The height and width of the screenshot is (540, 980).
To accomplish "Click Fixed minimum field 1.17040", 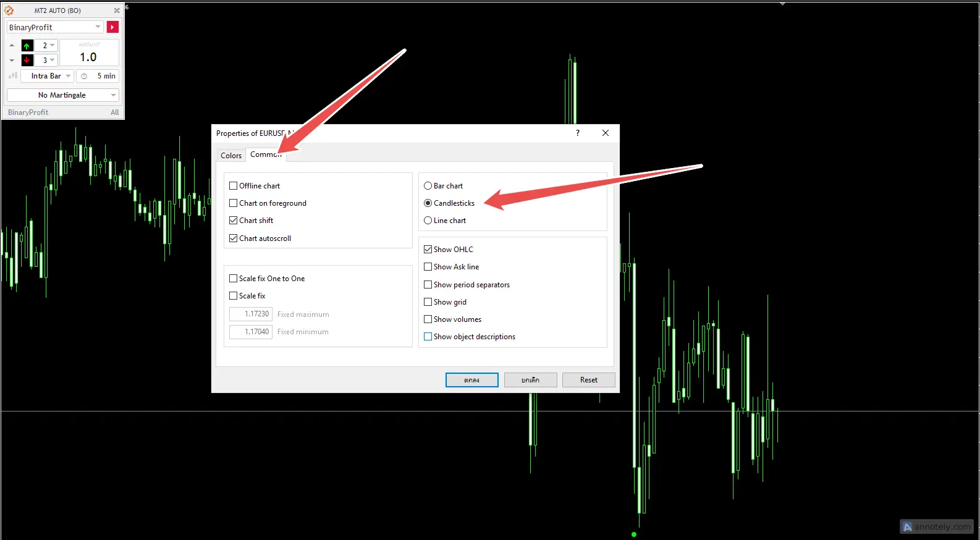I will pos(251,332).
